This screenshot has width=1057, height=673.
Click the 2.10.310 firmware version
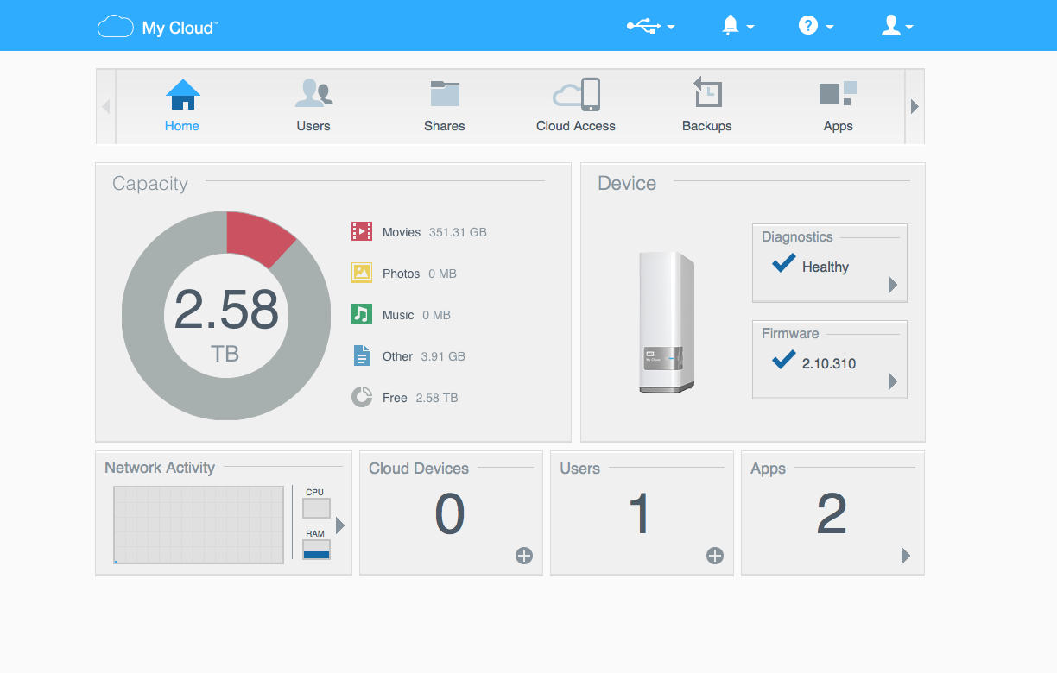[829, 363]
